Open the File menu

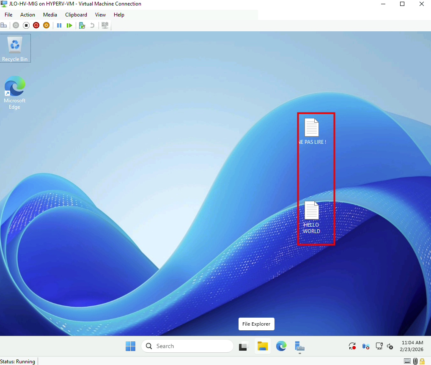pos(8,15)
